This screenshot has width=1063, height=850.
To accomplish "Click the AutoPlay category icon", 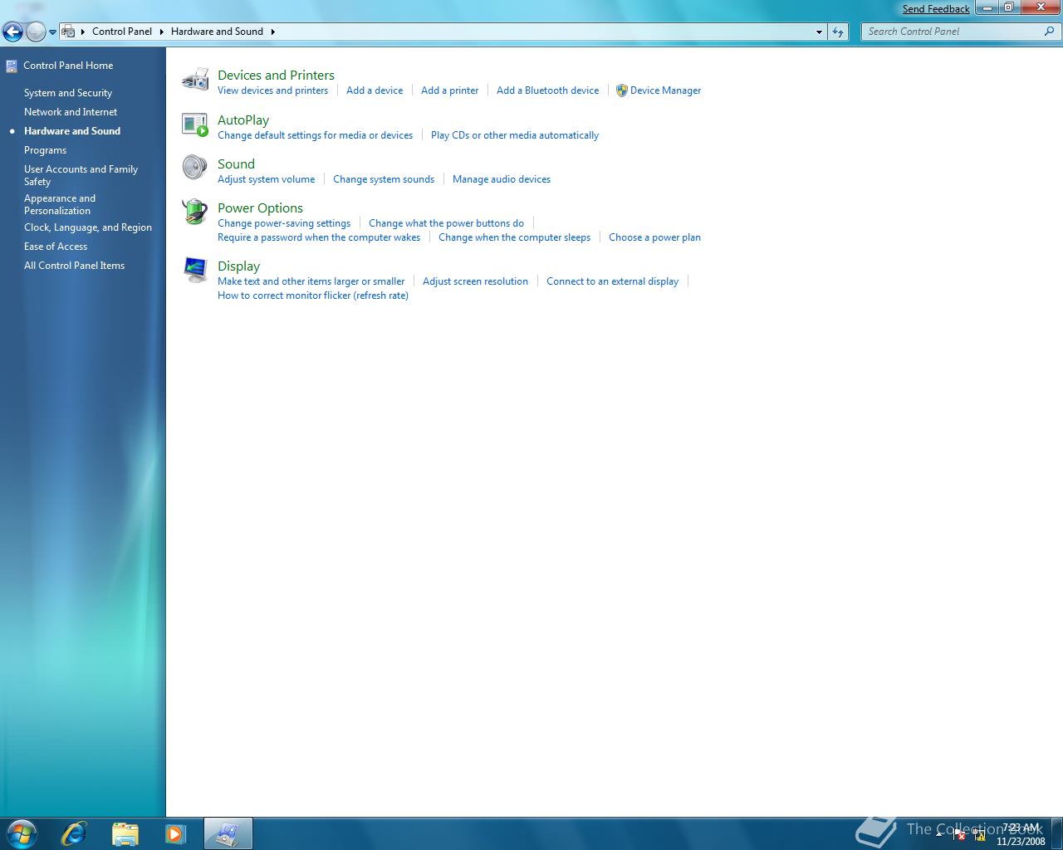I will coord(195,125).
